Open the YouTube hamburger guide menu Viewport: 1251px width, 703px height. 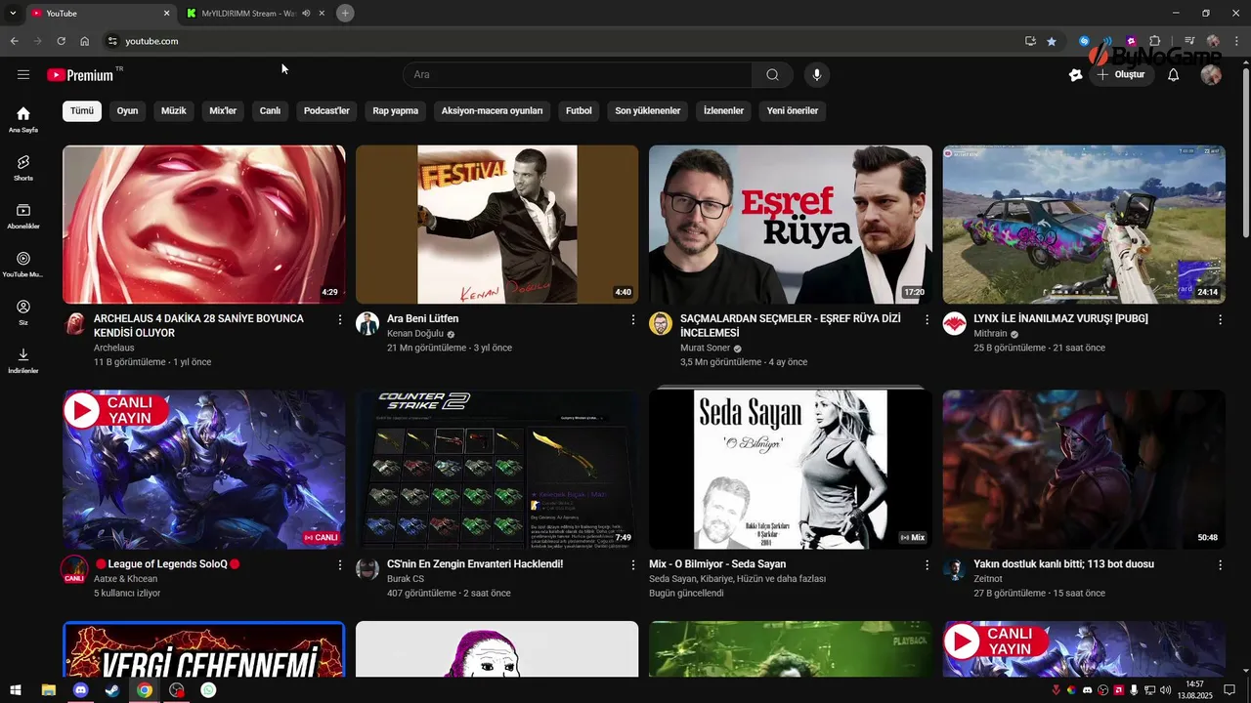tap(23, 74)
